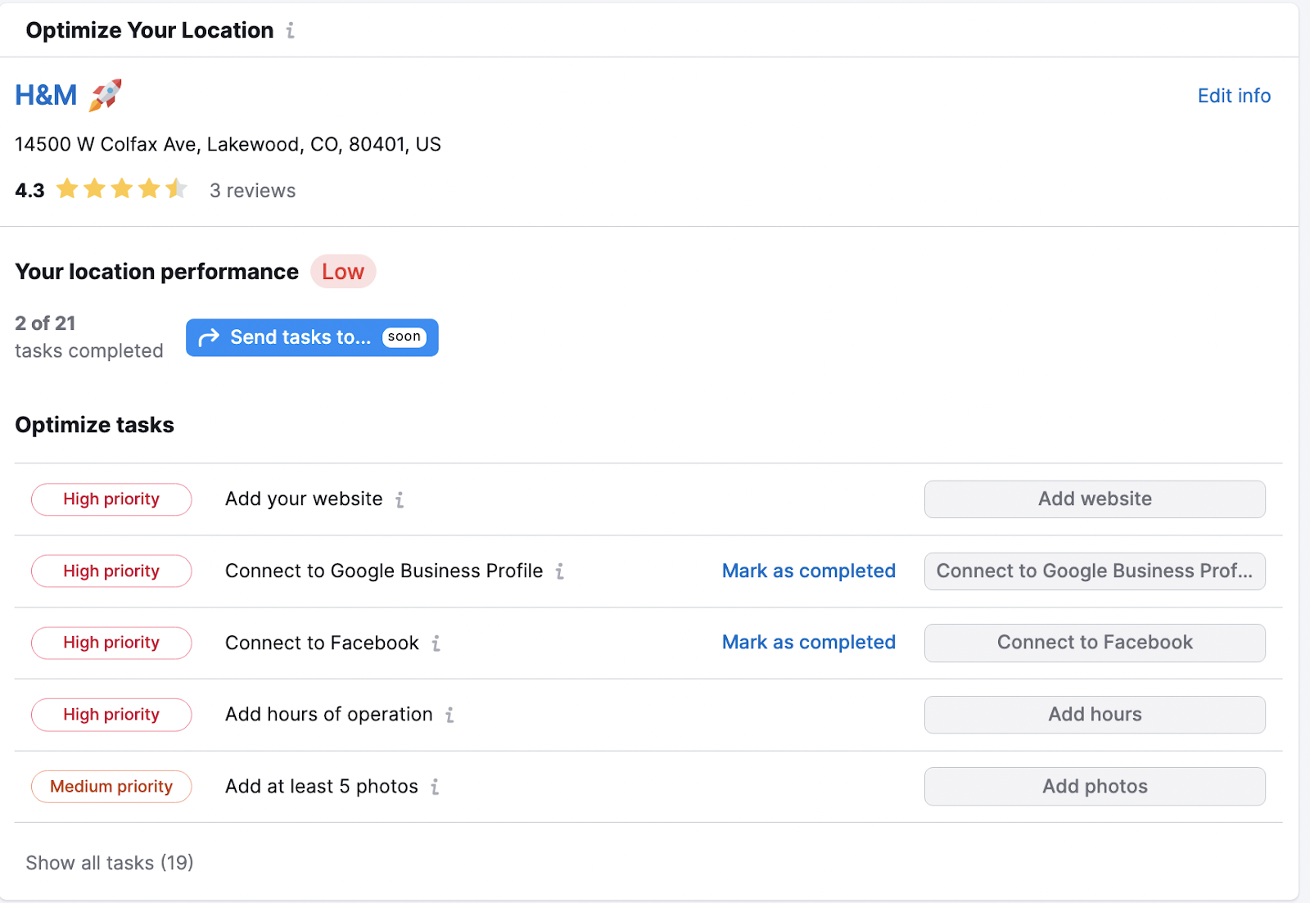Open info tooltip beside Add your website
1310x903 pixels.
(x=400, y=499)
